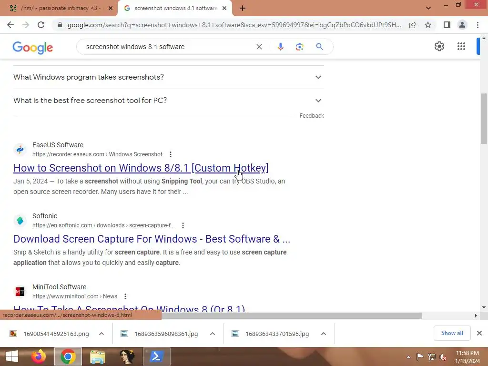The height and width of the screenshot is (366, 488).
Task: Open 'Download Screen Capture For Windows' link
Action: (x=152, y=239)
